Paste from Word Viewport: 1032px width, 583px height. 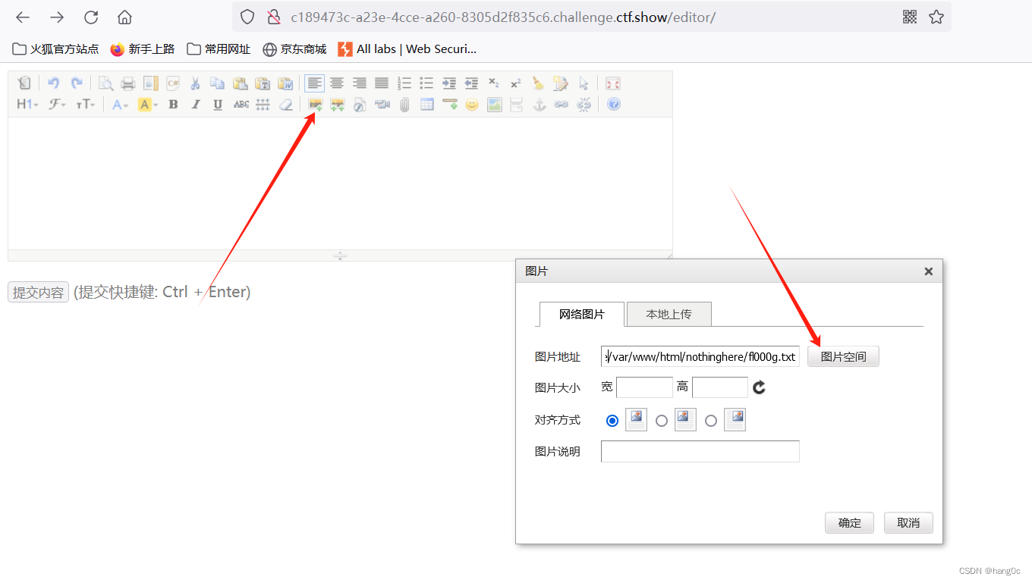coord(285,83)
